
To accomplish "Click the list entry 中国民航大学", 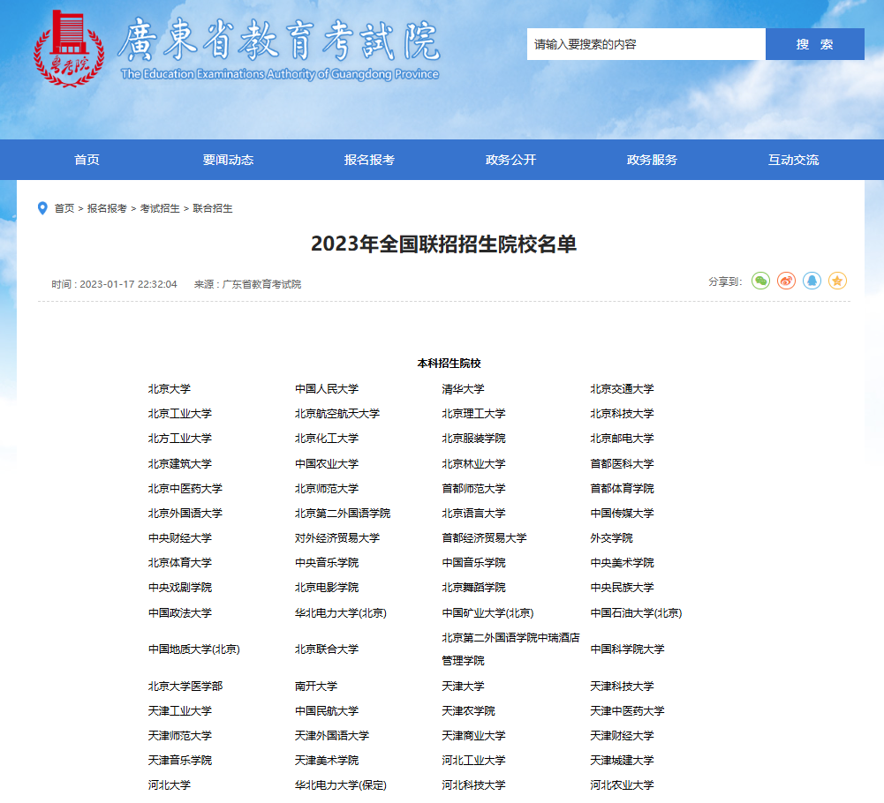I will [x=327, y=711].
